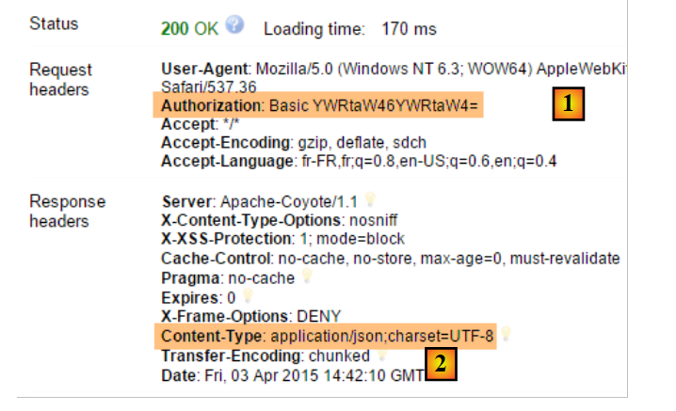This screenshot has height=411, width=676.
Task: Click the Loading time value 170 ms
Action: (409, 28)
